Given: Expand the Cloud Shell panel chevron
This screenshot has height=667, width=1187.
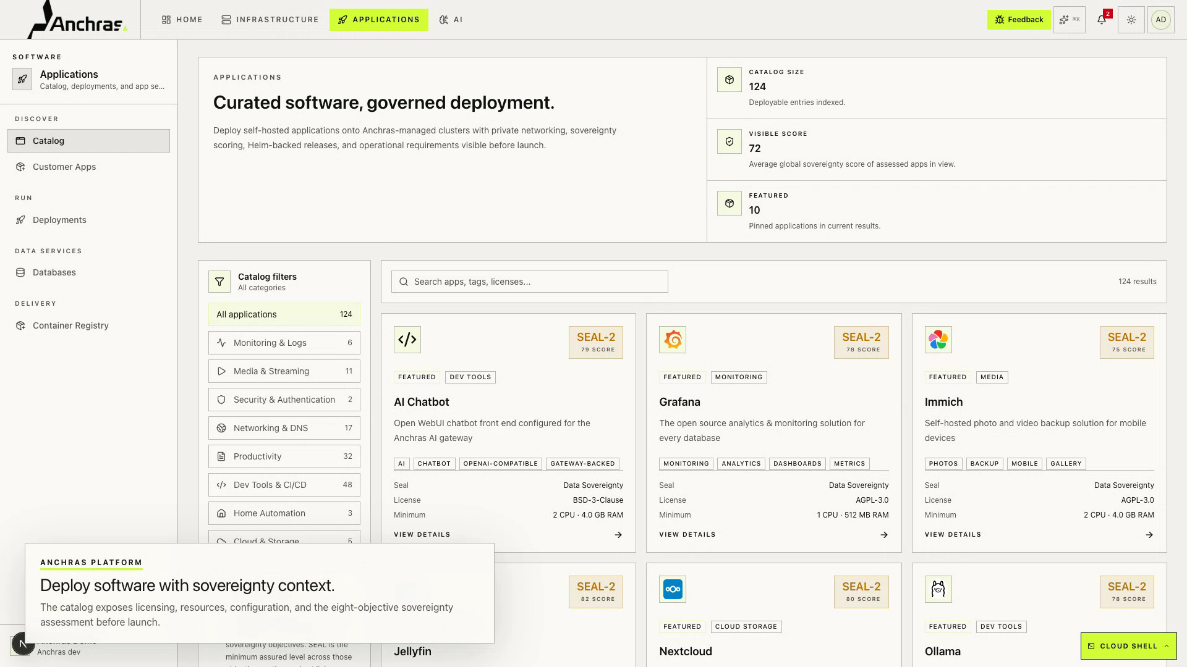Looking at the screenshot, I should 1167,646.
